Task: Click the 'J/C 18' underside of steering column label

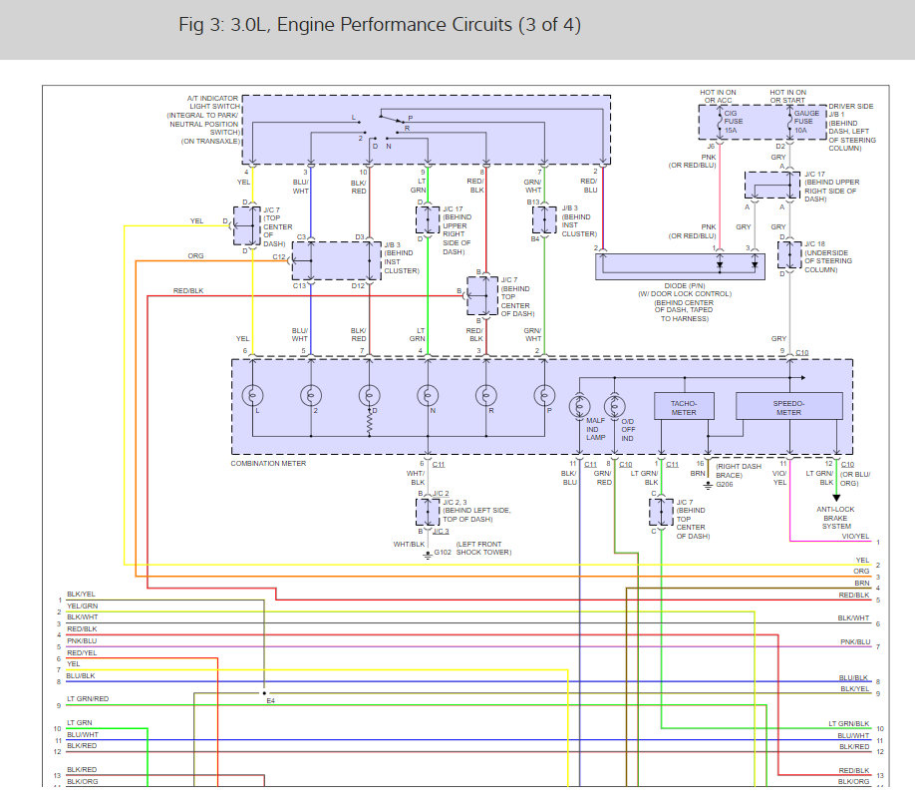Action: [x=827, y=257]
